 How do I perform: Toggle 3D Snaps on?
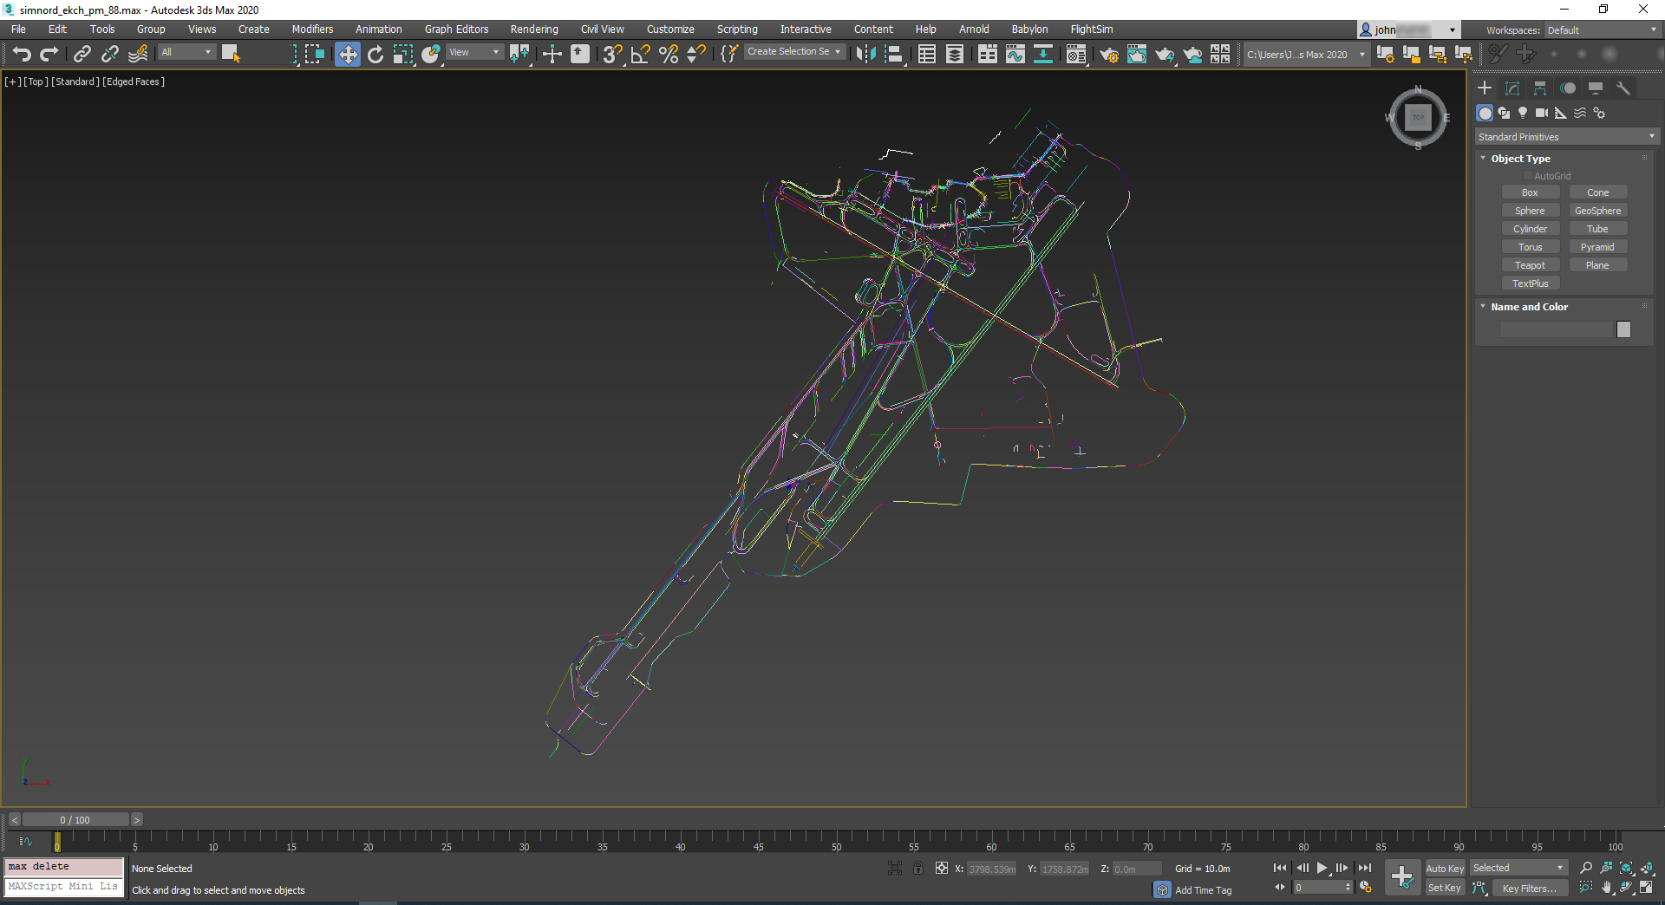[612, 54]
